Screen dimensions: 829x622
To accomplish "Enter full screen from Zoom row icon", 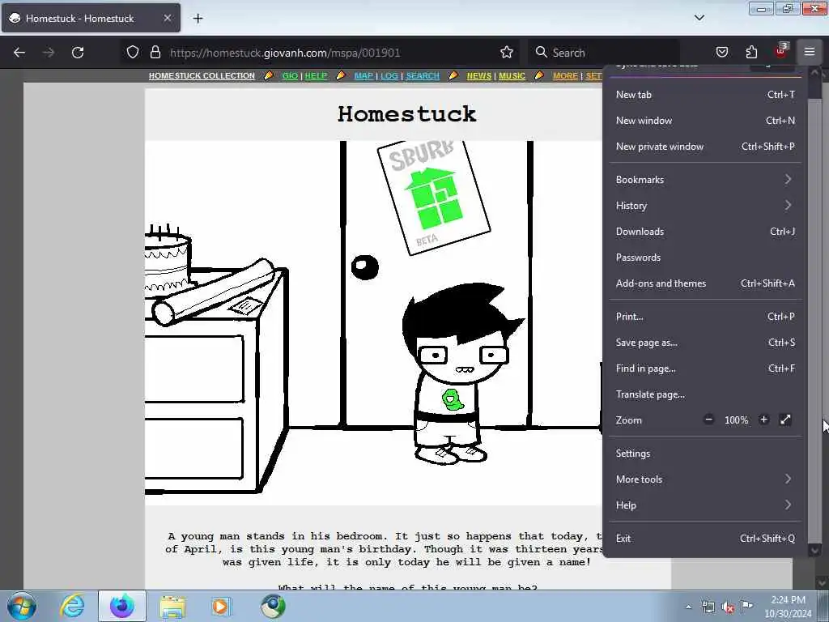I will (785, 420).
